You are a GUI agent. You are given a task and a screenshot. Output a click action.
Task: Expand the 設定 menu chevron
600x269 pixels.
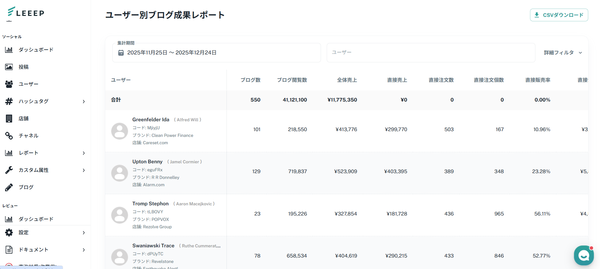click(84, 233)
